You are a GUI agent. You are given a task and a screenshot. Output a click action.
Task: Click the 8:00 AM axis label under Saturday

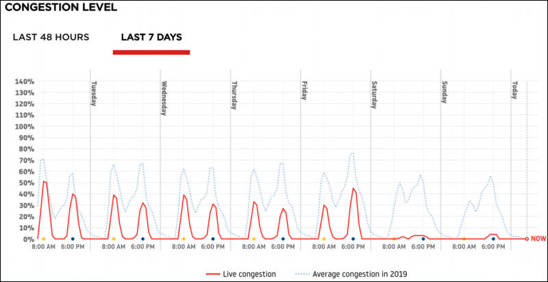point(394,246)
